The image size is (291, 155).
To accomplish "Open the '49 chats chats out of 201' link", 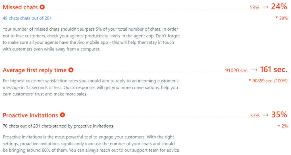I will click(x=27, y=18).
